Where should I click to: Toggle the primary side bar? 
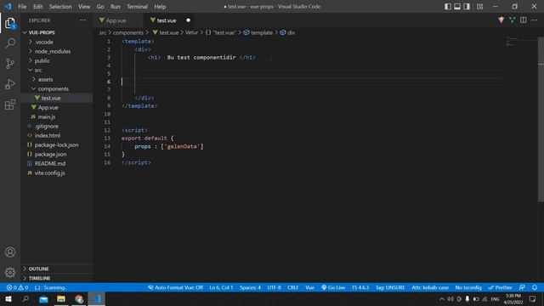[x=448, y=7]
